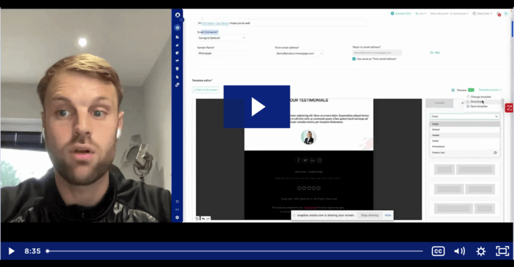
Task: Open the Email Connector Sendgrid dropdown
Action: [222, 38]
